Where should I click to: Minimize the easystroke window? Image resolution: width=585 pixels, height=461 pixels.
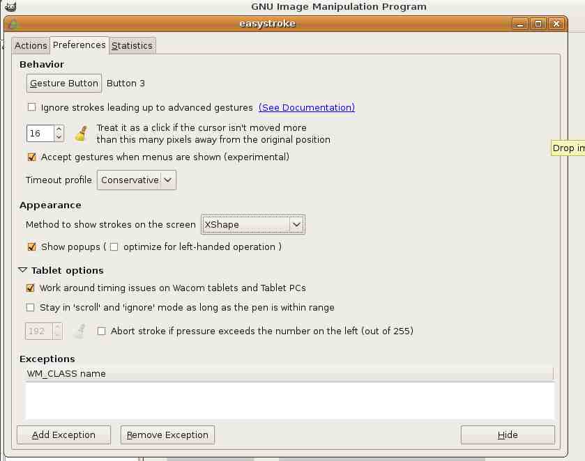point(519,24)
